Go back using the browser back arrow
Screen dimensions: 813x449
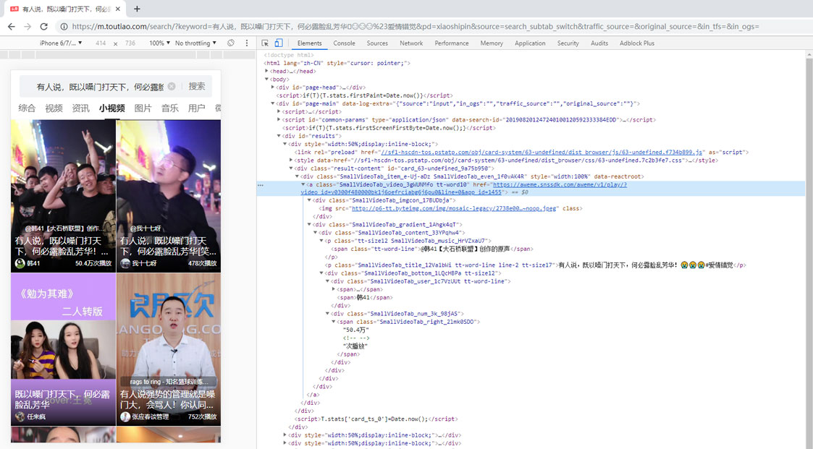11,27
